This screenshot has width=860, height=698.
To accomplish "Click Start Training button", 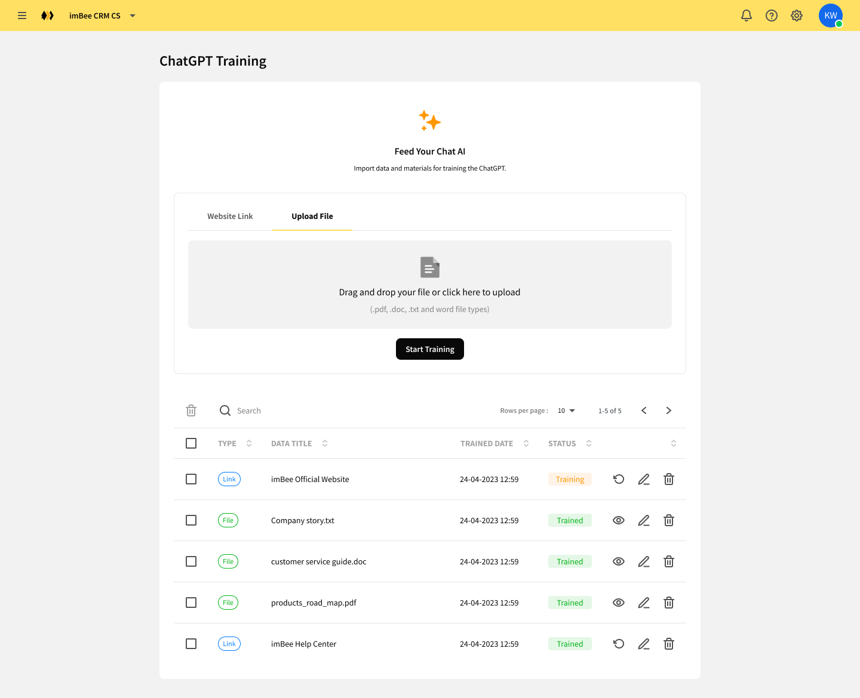I will pyautogui.click(x=430, y=349).
